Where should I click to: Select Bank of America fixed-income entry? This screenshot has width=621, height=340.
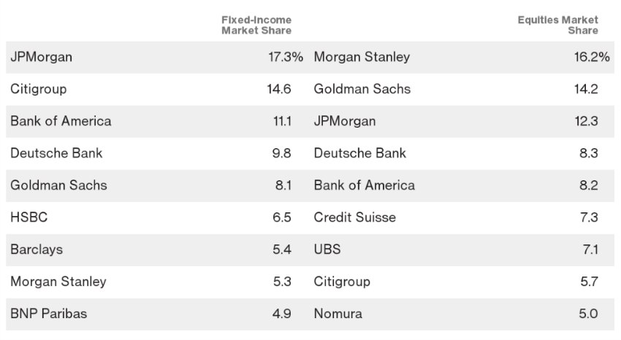61,121
